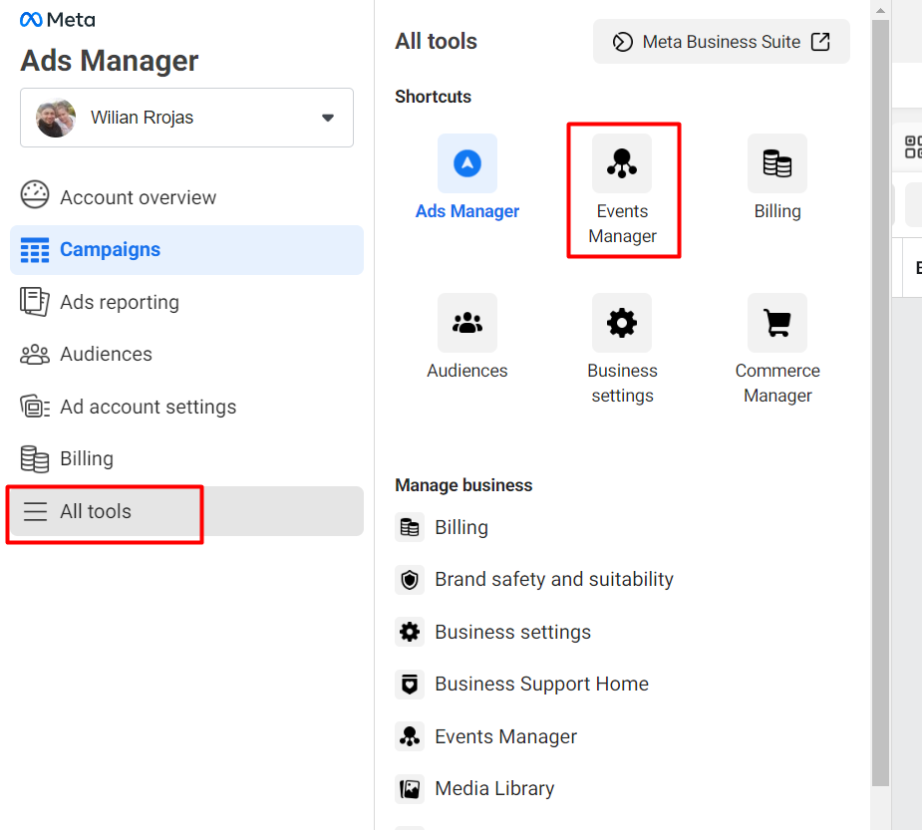The image size is (922, 830).
Task: Click Billing icon under Manage business
Action: 410,527
